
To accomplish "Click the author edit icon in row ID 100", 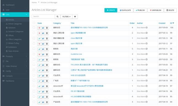I will [x=147, y=27].
